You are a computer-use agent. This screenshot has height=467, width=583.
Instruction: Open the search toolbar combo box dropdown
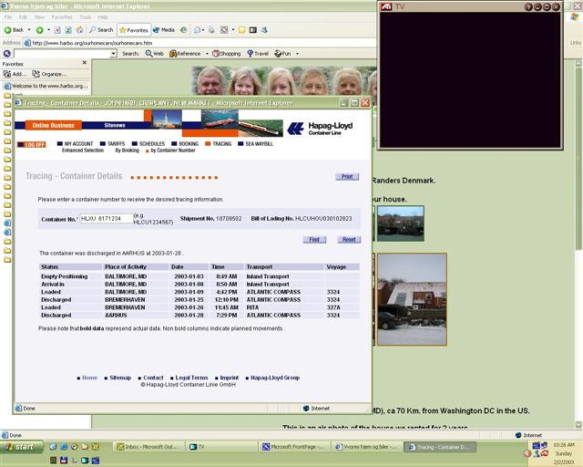pos(113,54)
